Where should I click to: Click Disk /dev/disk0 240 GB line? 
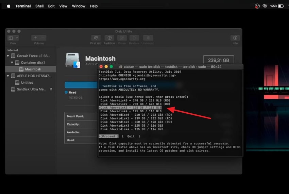[x=135, y=100]
